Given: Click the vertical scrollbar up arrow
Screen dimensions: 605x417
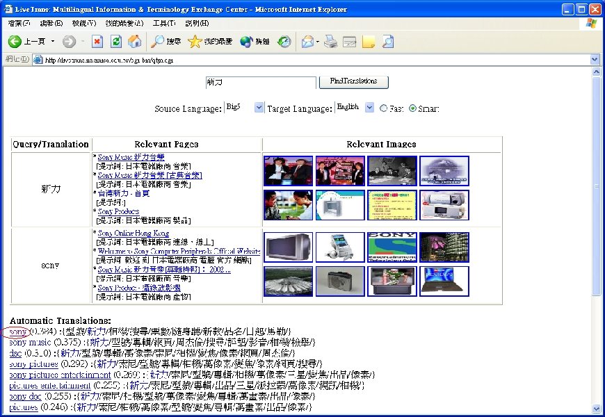Looking at the screenshot, I should [x=596, y=72].
